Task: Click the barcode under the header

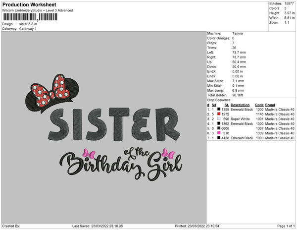Action: tap(30, 17)
